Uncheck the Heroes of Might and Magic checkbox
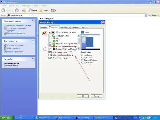This screenshot has width=160, height=120. point(50,49)
